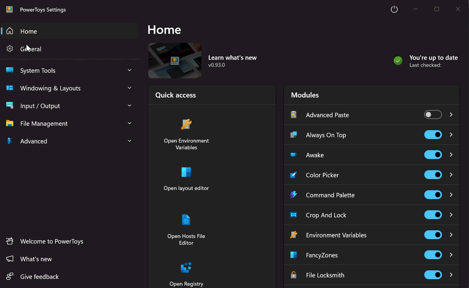Disable the Crop And Lock toggle
469x288 pixels.
pos(433,215)
